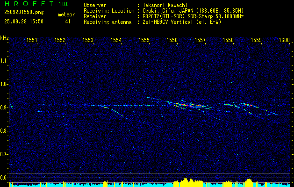Image resolution: width=294 pixels, height=187 pixels.
Task: Select the version number 1.0.0
Action: point(64,4)
